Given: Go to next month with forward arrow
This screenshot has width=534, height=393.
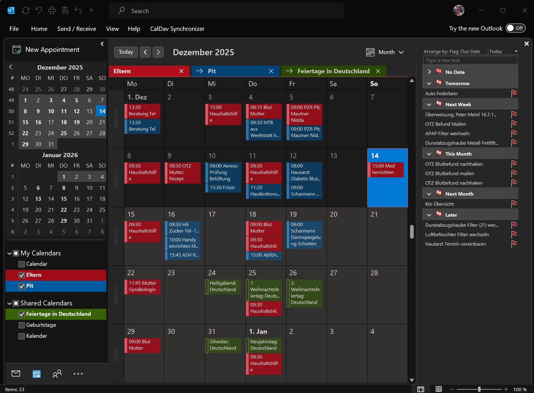Looking at the screenshot, I should pos(158,52).
